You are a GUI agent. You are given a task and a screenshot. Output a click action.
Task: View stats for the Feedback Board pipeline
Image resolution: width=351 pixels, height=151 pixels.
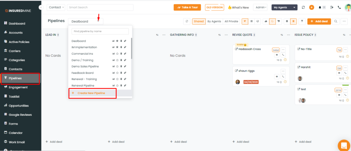tap(113, 73)
